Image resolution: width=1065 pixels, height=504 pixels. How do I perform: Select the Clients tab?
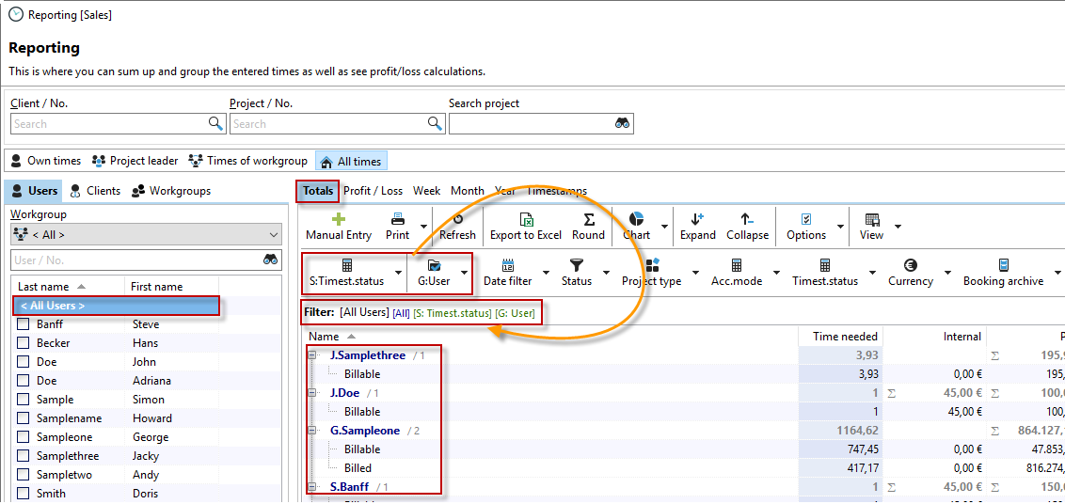click(95, 191)
